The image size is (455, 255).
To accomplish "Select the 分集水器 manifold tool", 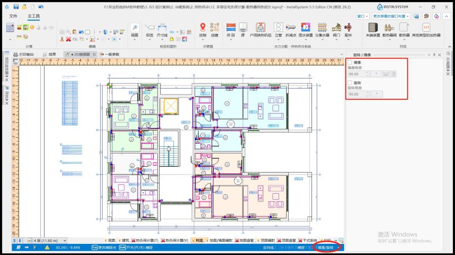I will pos(322,30).
